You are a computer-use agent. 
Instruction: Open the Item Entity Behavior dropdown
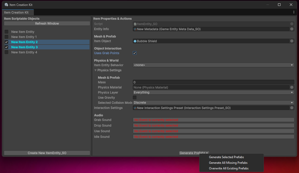point(213,65)
